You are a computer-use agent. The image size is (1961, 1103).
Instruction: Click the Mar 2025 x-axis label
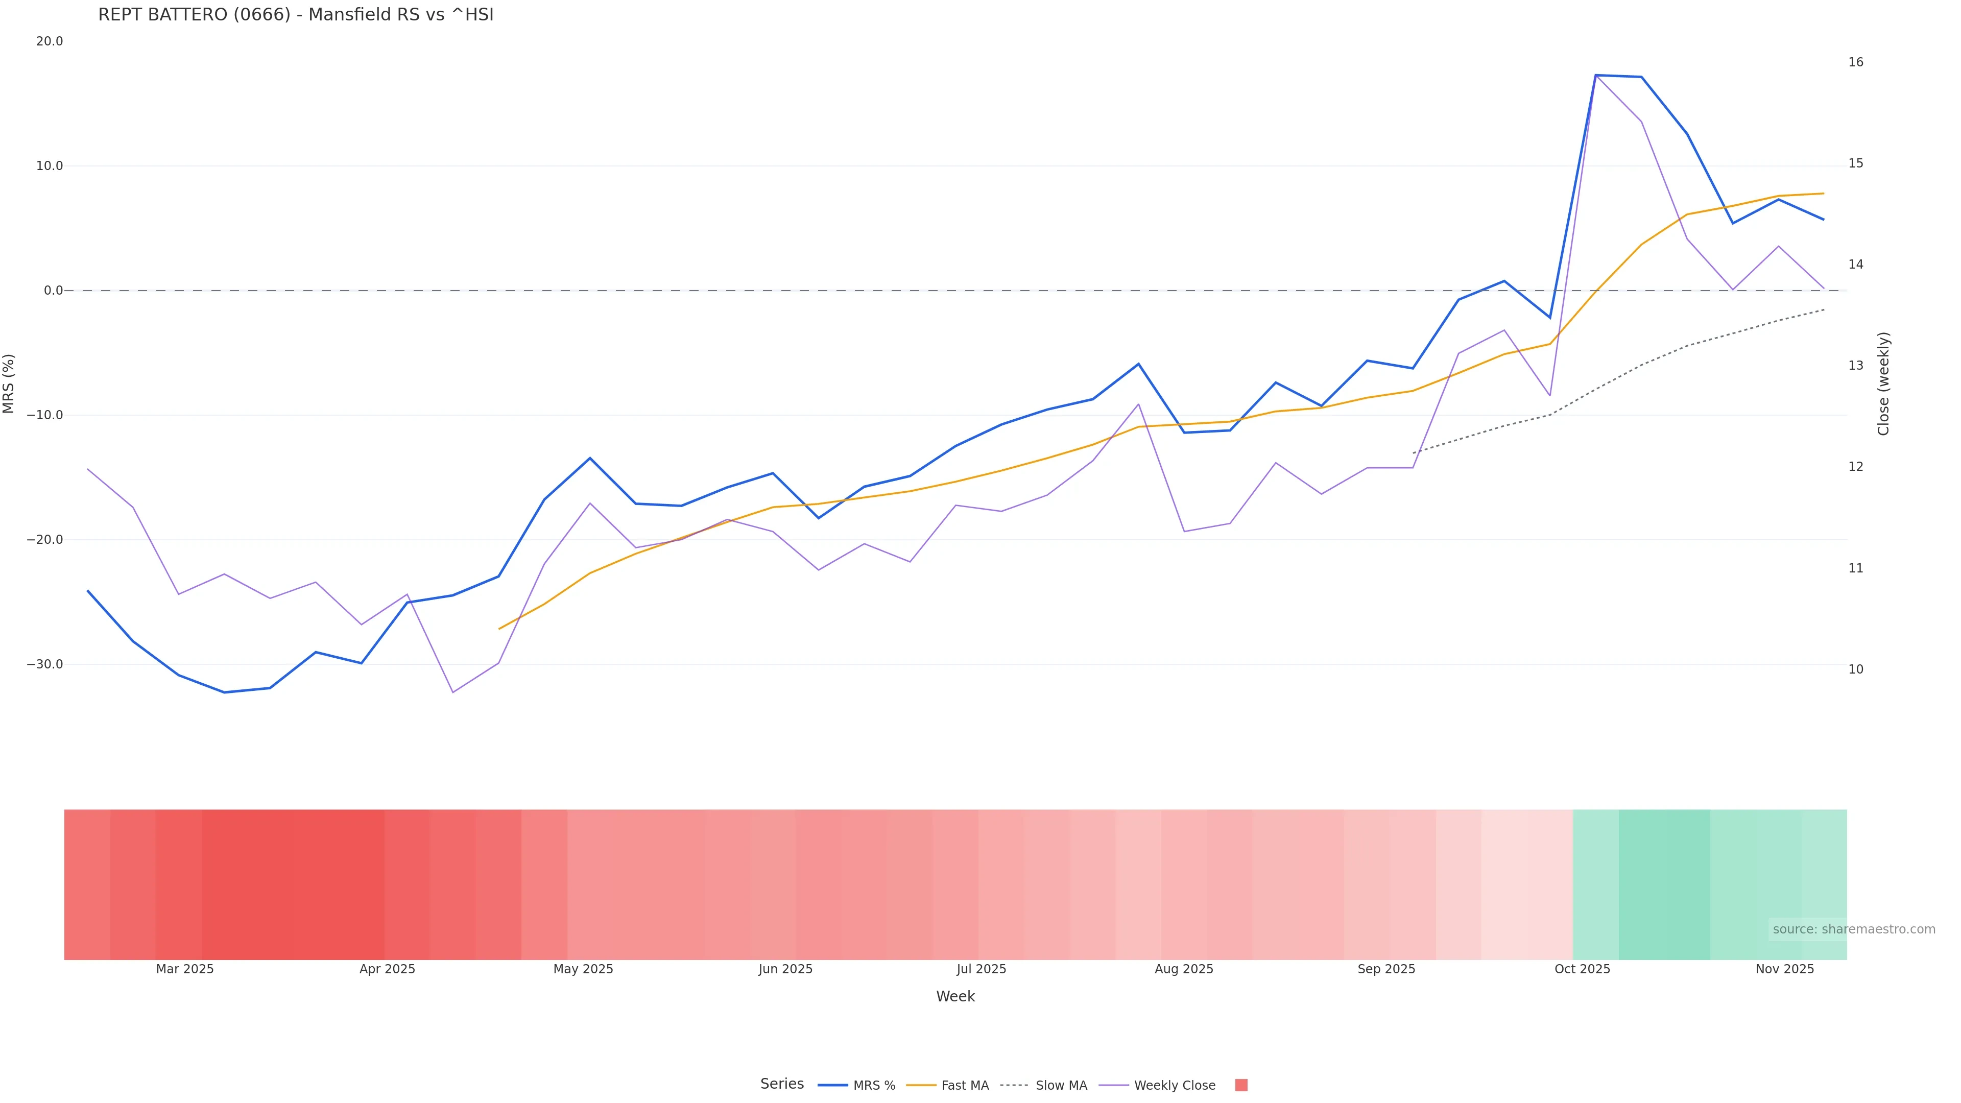coord(185,969)
